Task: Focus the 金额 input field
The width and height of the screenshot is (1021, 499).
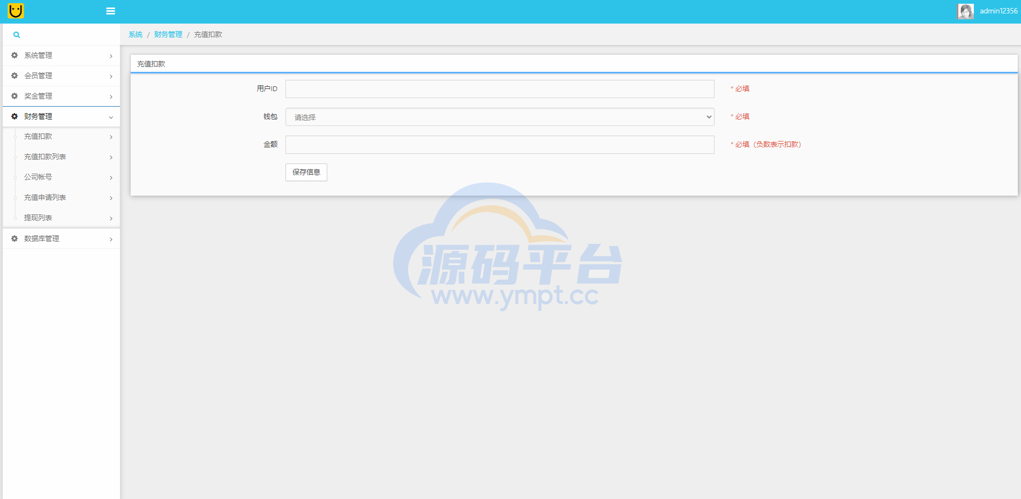Action: tap(500, 145)
